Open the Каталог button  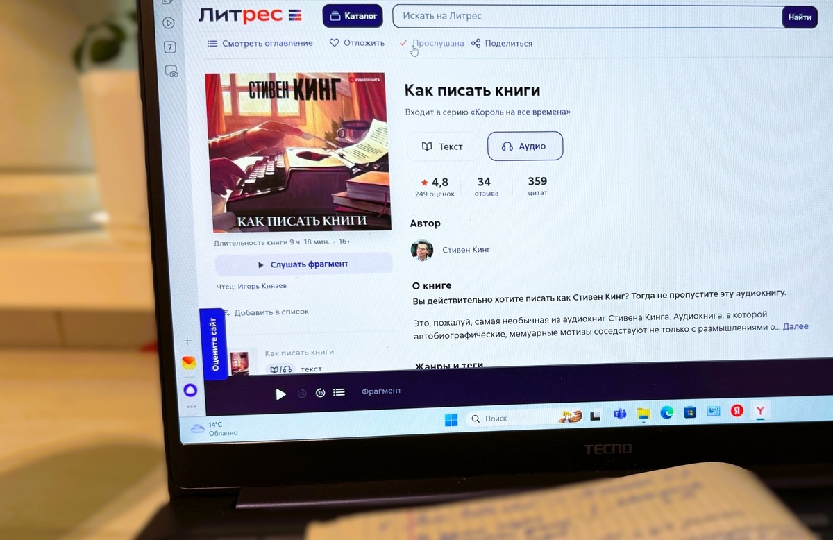[x=353, y=16]
